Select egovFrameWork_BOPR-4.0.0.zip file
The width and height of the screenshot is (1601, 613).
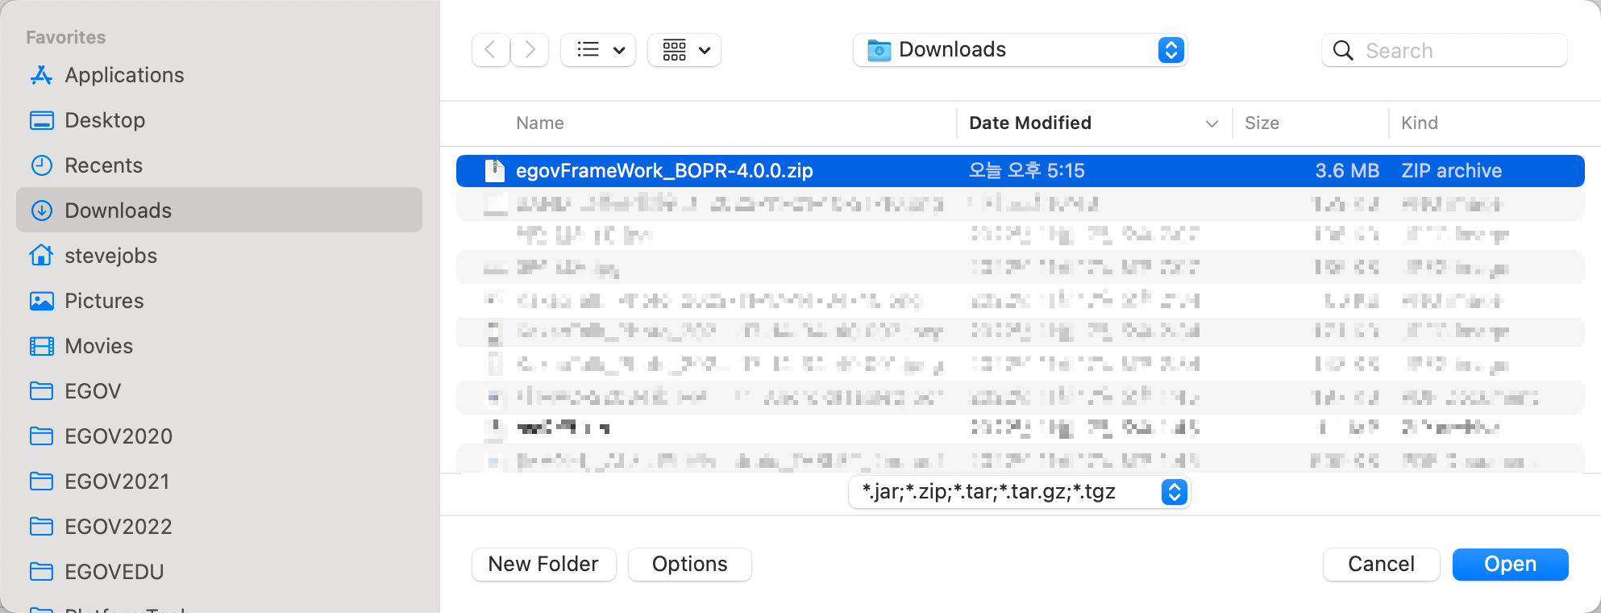pyautogui.click(x=664, y=171)
